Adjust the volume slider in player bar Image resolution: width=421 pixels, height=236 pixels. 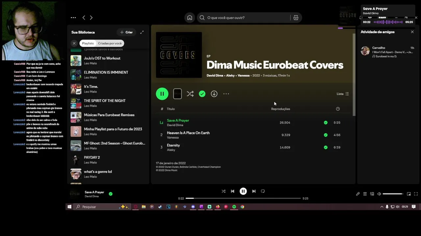pos(393,194)
